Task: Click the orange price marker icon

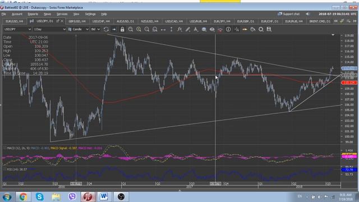Action: [245, 29]
